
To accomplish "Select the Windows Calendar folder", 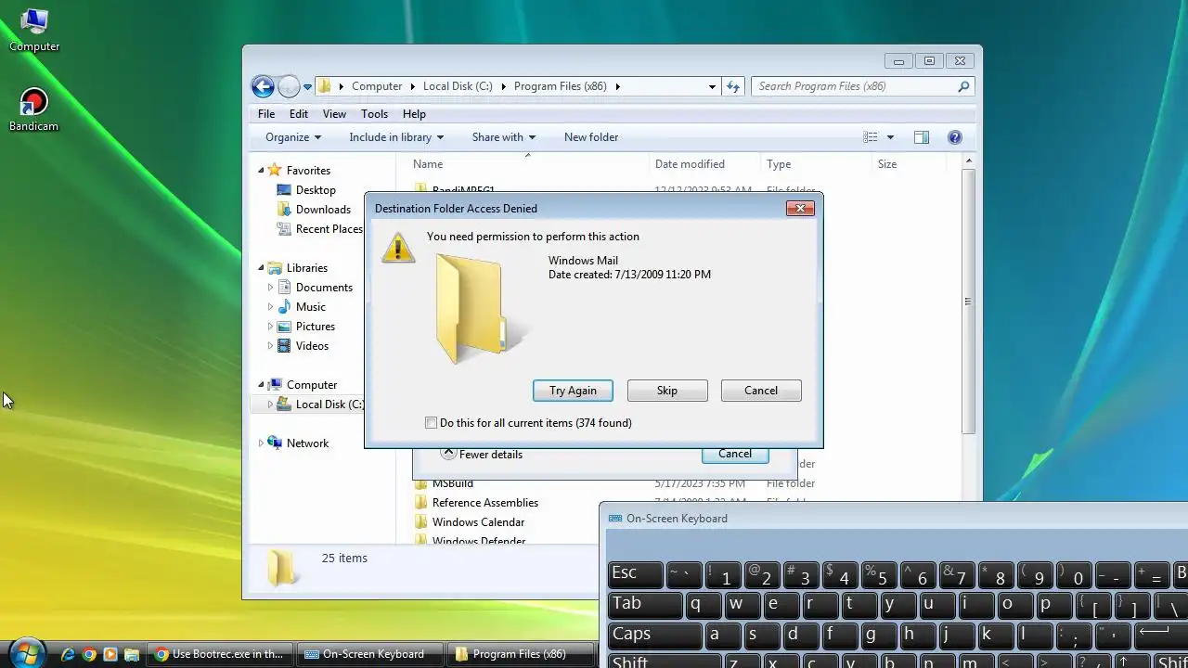I will click(478, 522).
